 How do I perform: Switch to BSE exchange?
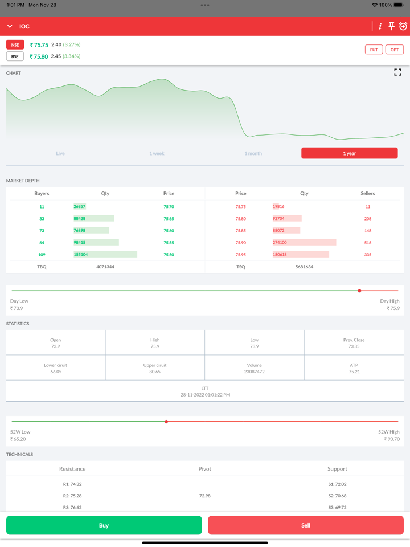pyautogui.click(x=15, y=56)
